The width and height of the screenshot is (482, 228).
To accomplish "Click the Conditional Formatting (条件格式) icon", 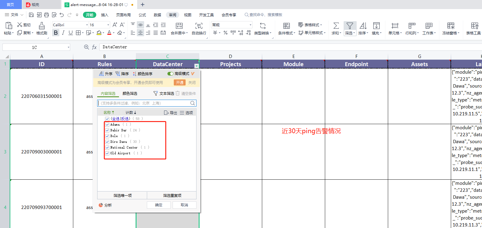I will [286, 26].
